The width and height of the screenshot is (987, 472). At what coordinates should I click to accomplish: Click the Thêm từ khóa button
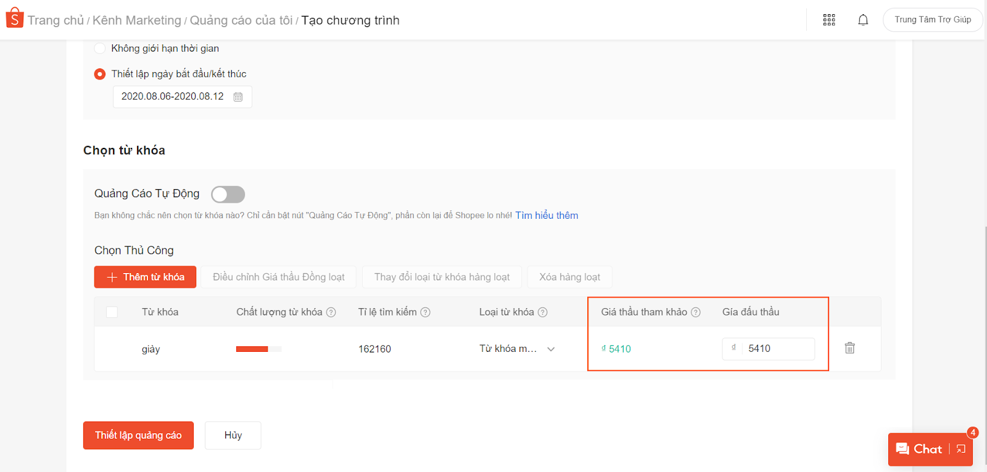coord(145,277)
